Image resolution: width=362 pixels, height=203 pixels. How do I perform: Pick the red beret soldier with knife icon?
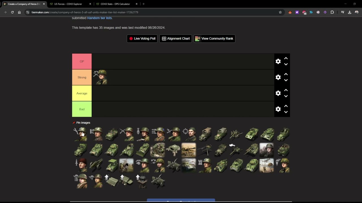[x=81, y=165]
